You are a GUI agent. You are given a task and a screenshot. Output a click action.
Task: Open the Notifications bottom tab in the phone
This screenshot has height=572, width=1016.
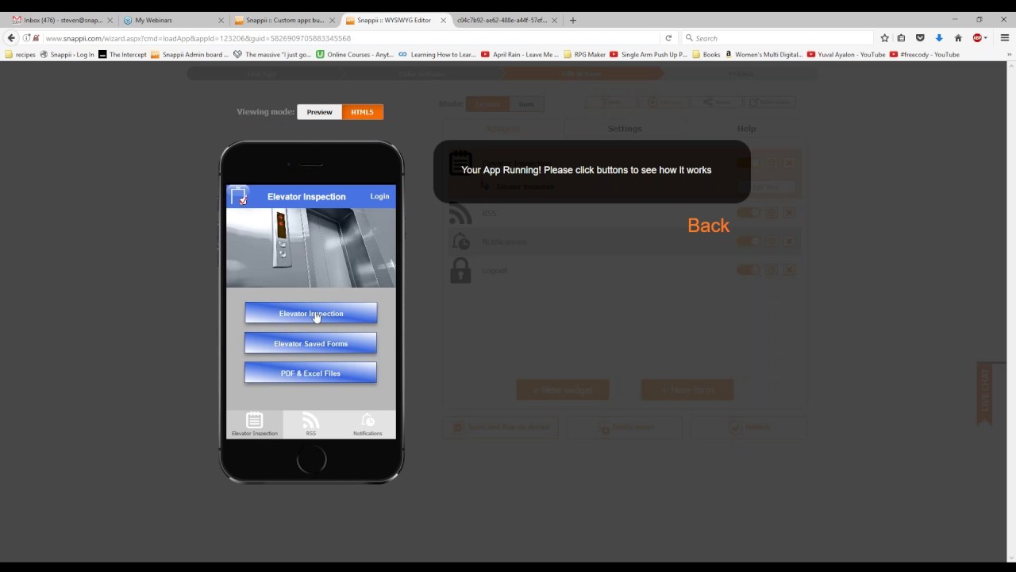[368, 424]
